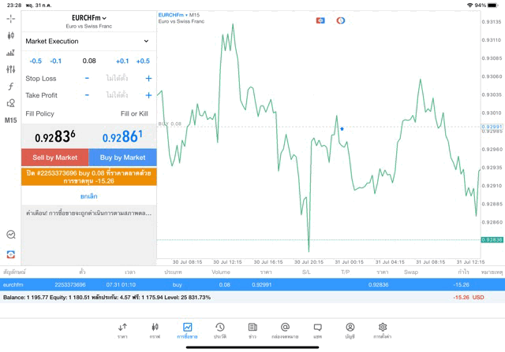
Task: Select the crosshair tool in sidebar
Action: point(10,18)
